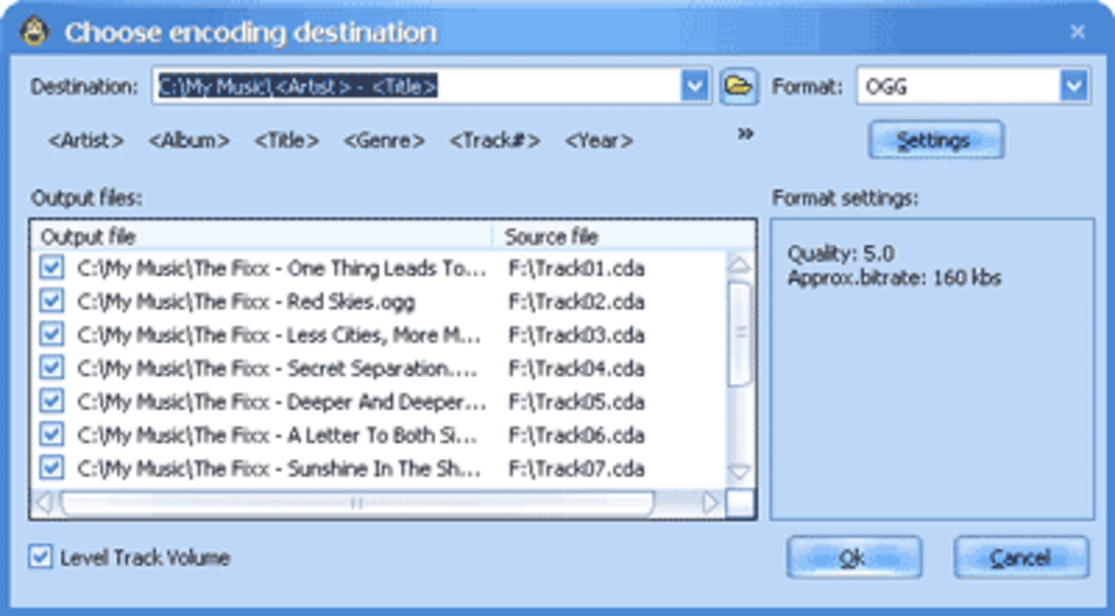Open the Format dropdown showing OGG
The width and height of the screenshot is (1115, 616).
click(1074, 86)
